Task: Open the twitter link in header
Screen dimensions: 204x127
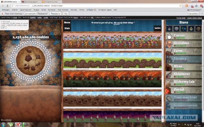Action: pos(40,18)
